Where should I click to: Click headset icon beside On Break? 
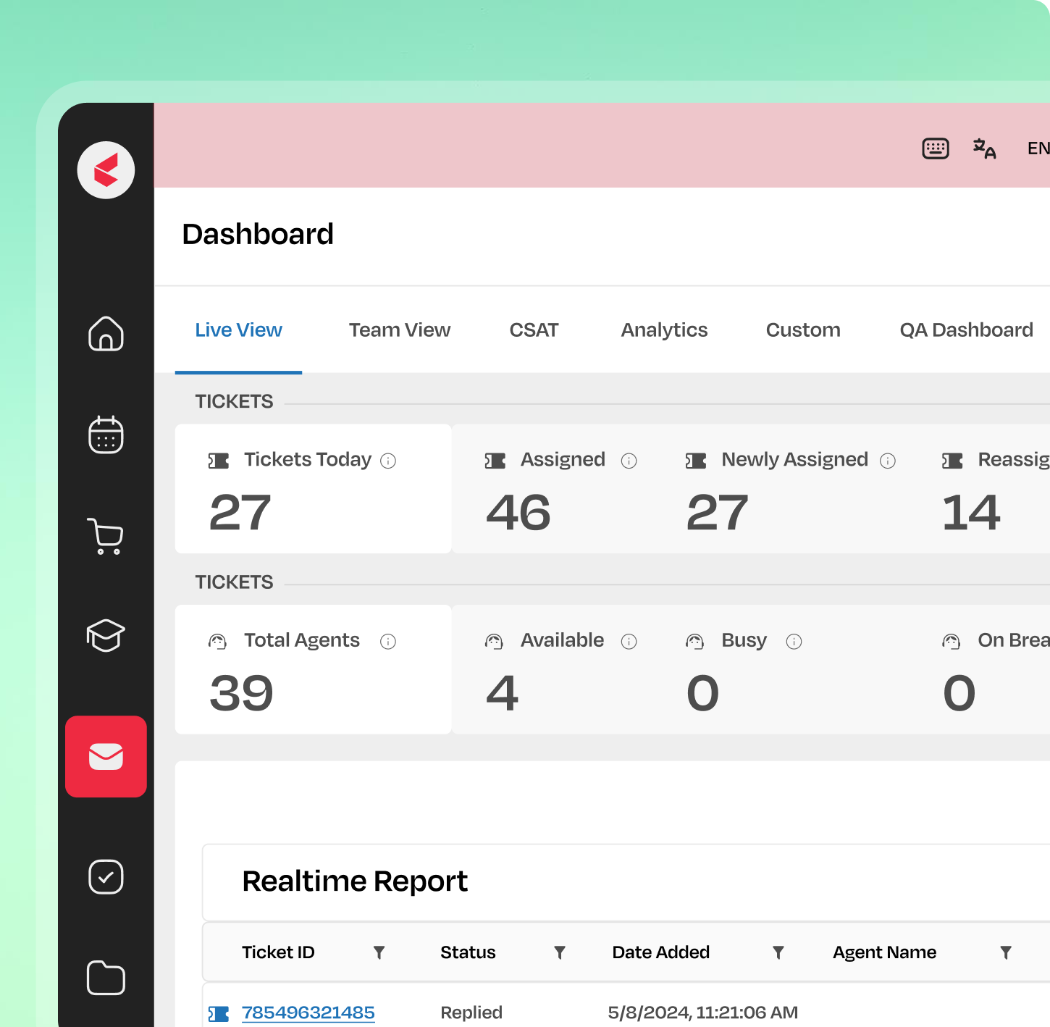click(x=952, y=641)
